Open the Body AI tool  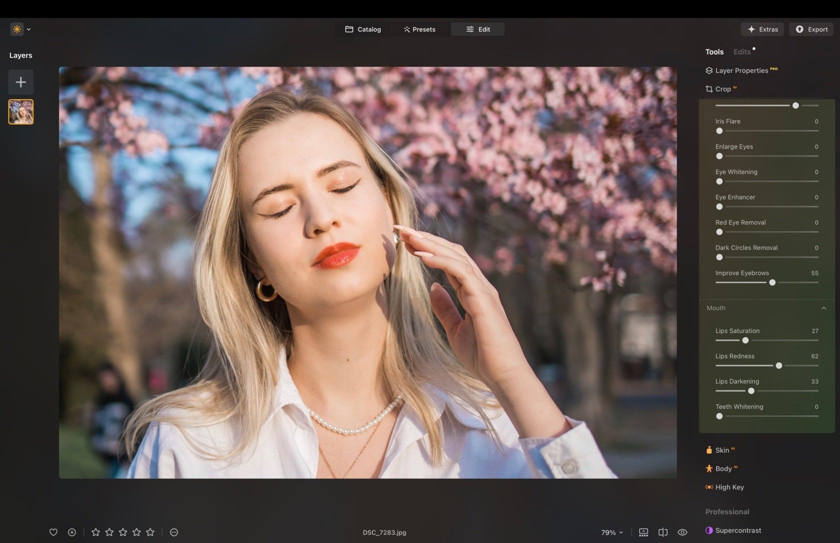click(724, 468)
